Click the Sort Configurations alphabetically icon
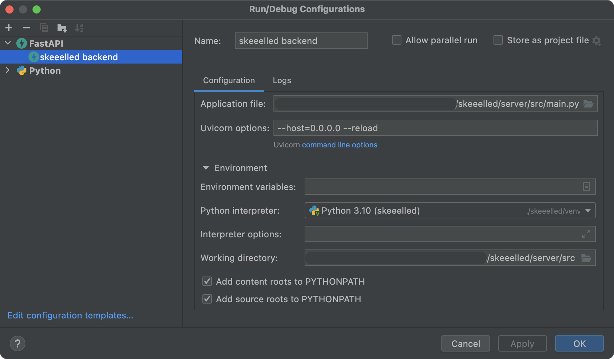Viewport: 614px width, 359px height. [79, 28]
